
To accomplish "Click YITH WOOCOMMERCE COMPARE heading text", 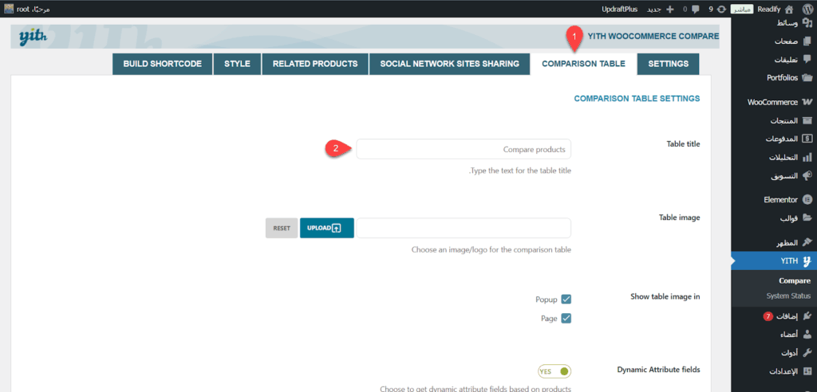I will pos(653,37).
